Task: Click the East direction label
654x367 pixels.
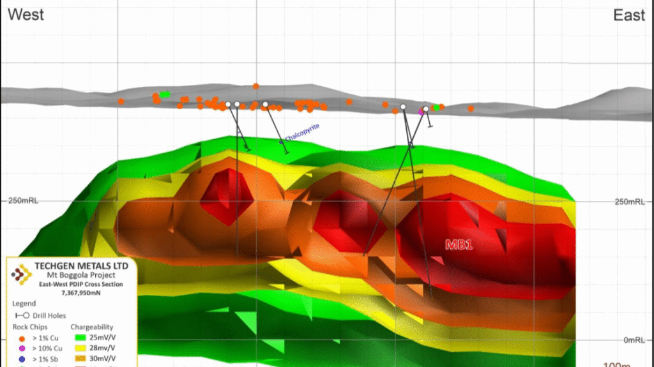Action: point(629,15)
